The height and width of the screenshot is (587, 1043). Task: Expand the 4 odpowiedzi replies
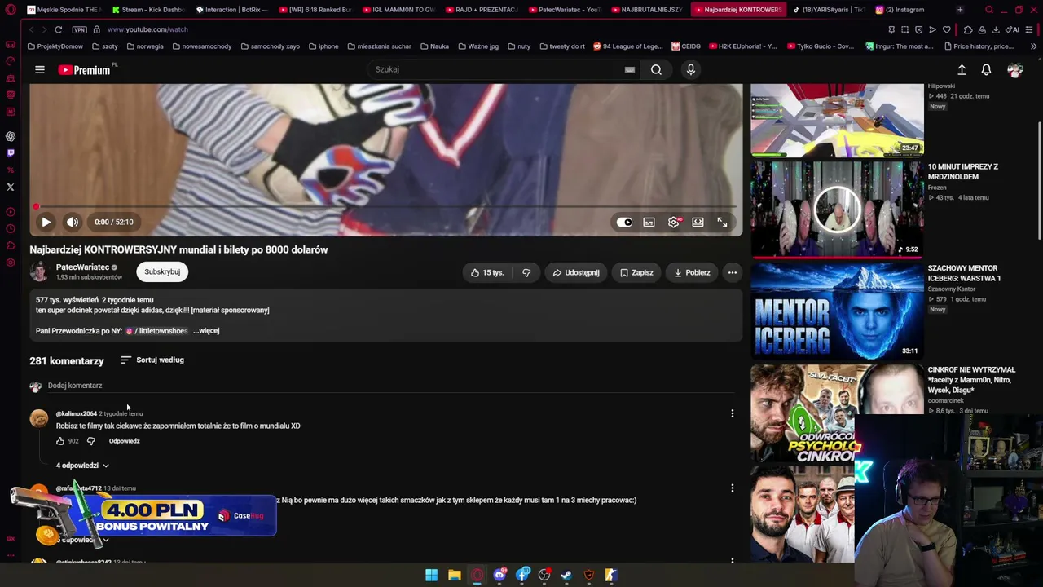pos(82,466)
